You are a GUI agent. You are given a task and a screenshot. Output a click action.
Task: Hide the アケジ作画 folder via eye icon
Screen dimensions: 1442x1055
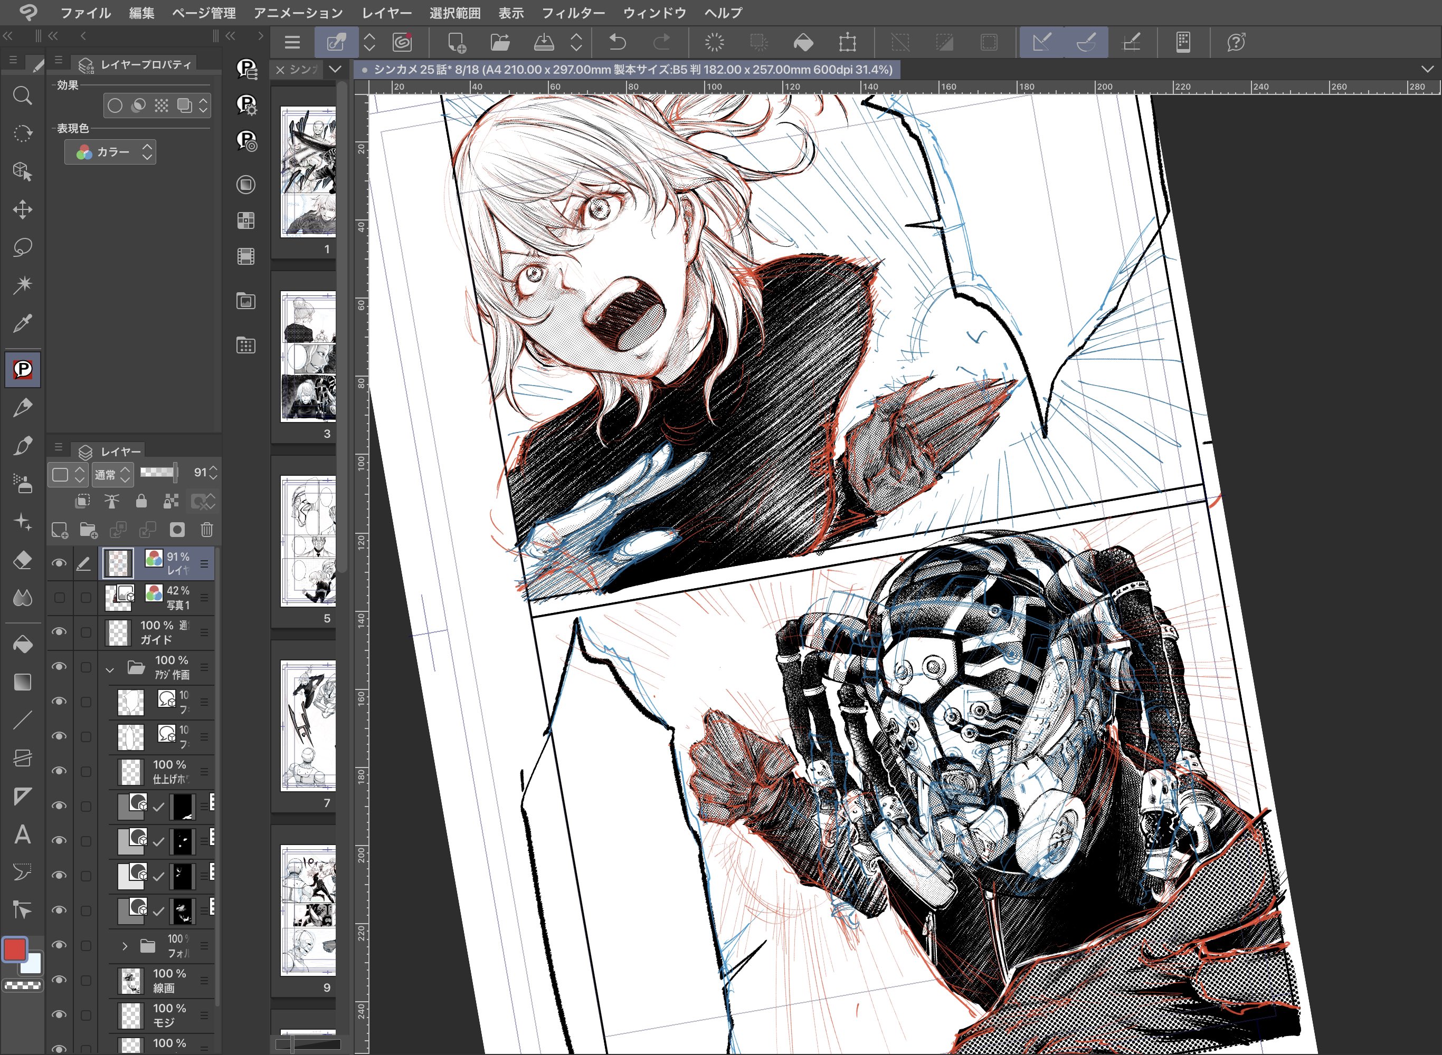point(59,667)
